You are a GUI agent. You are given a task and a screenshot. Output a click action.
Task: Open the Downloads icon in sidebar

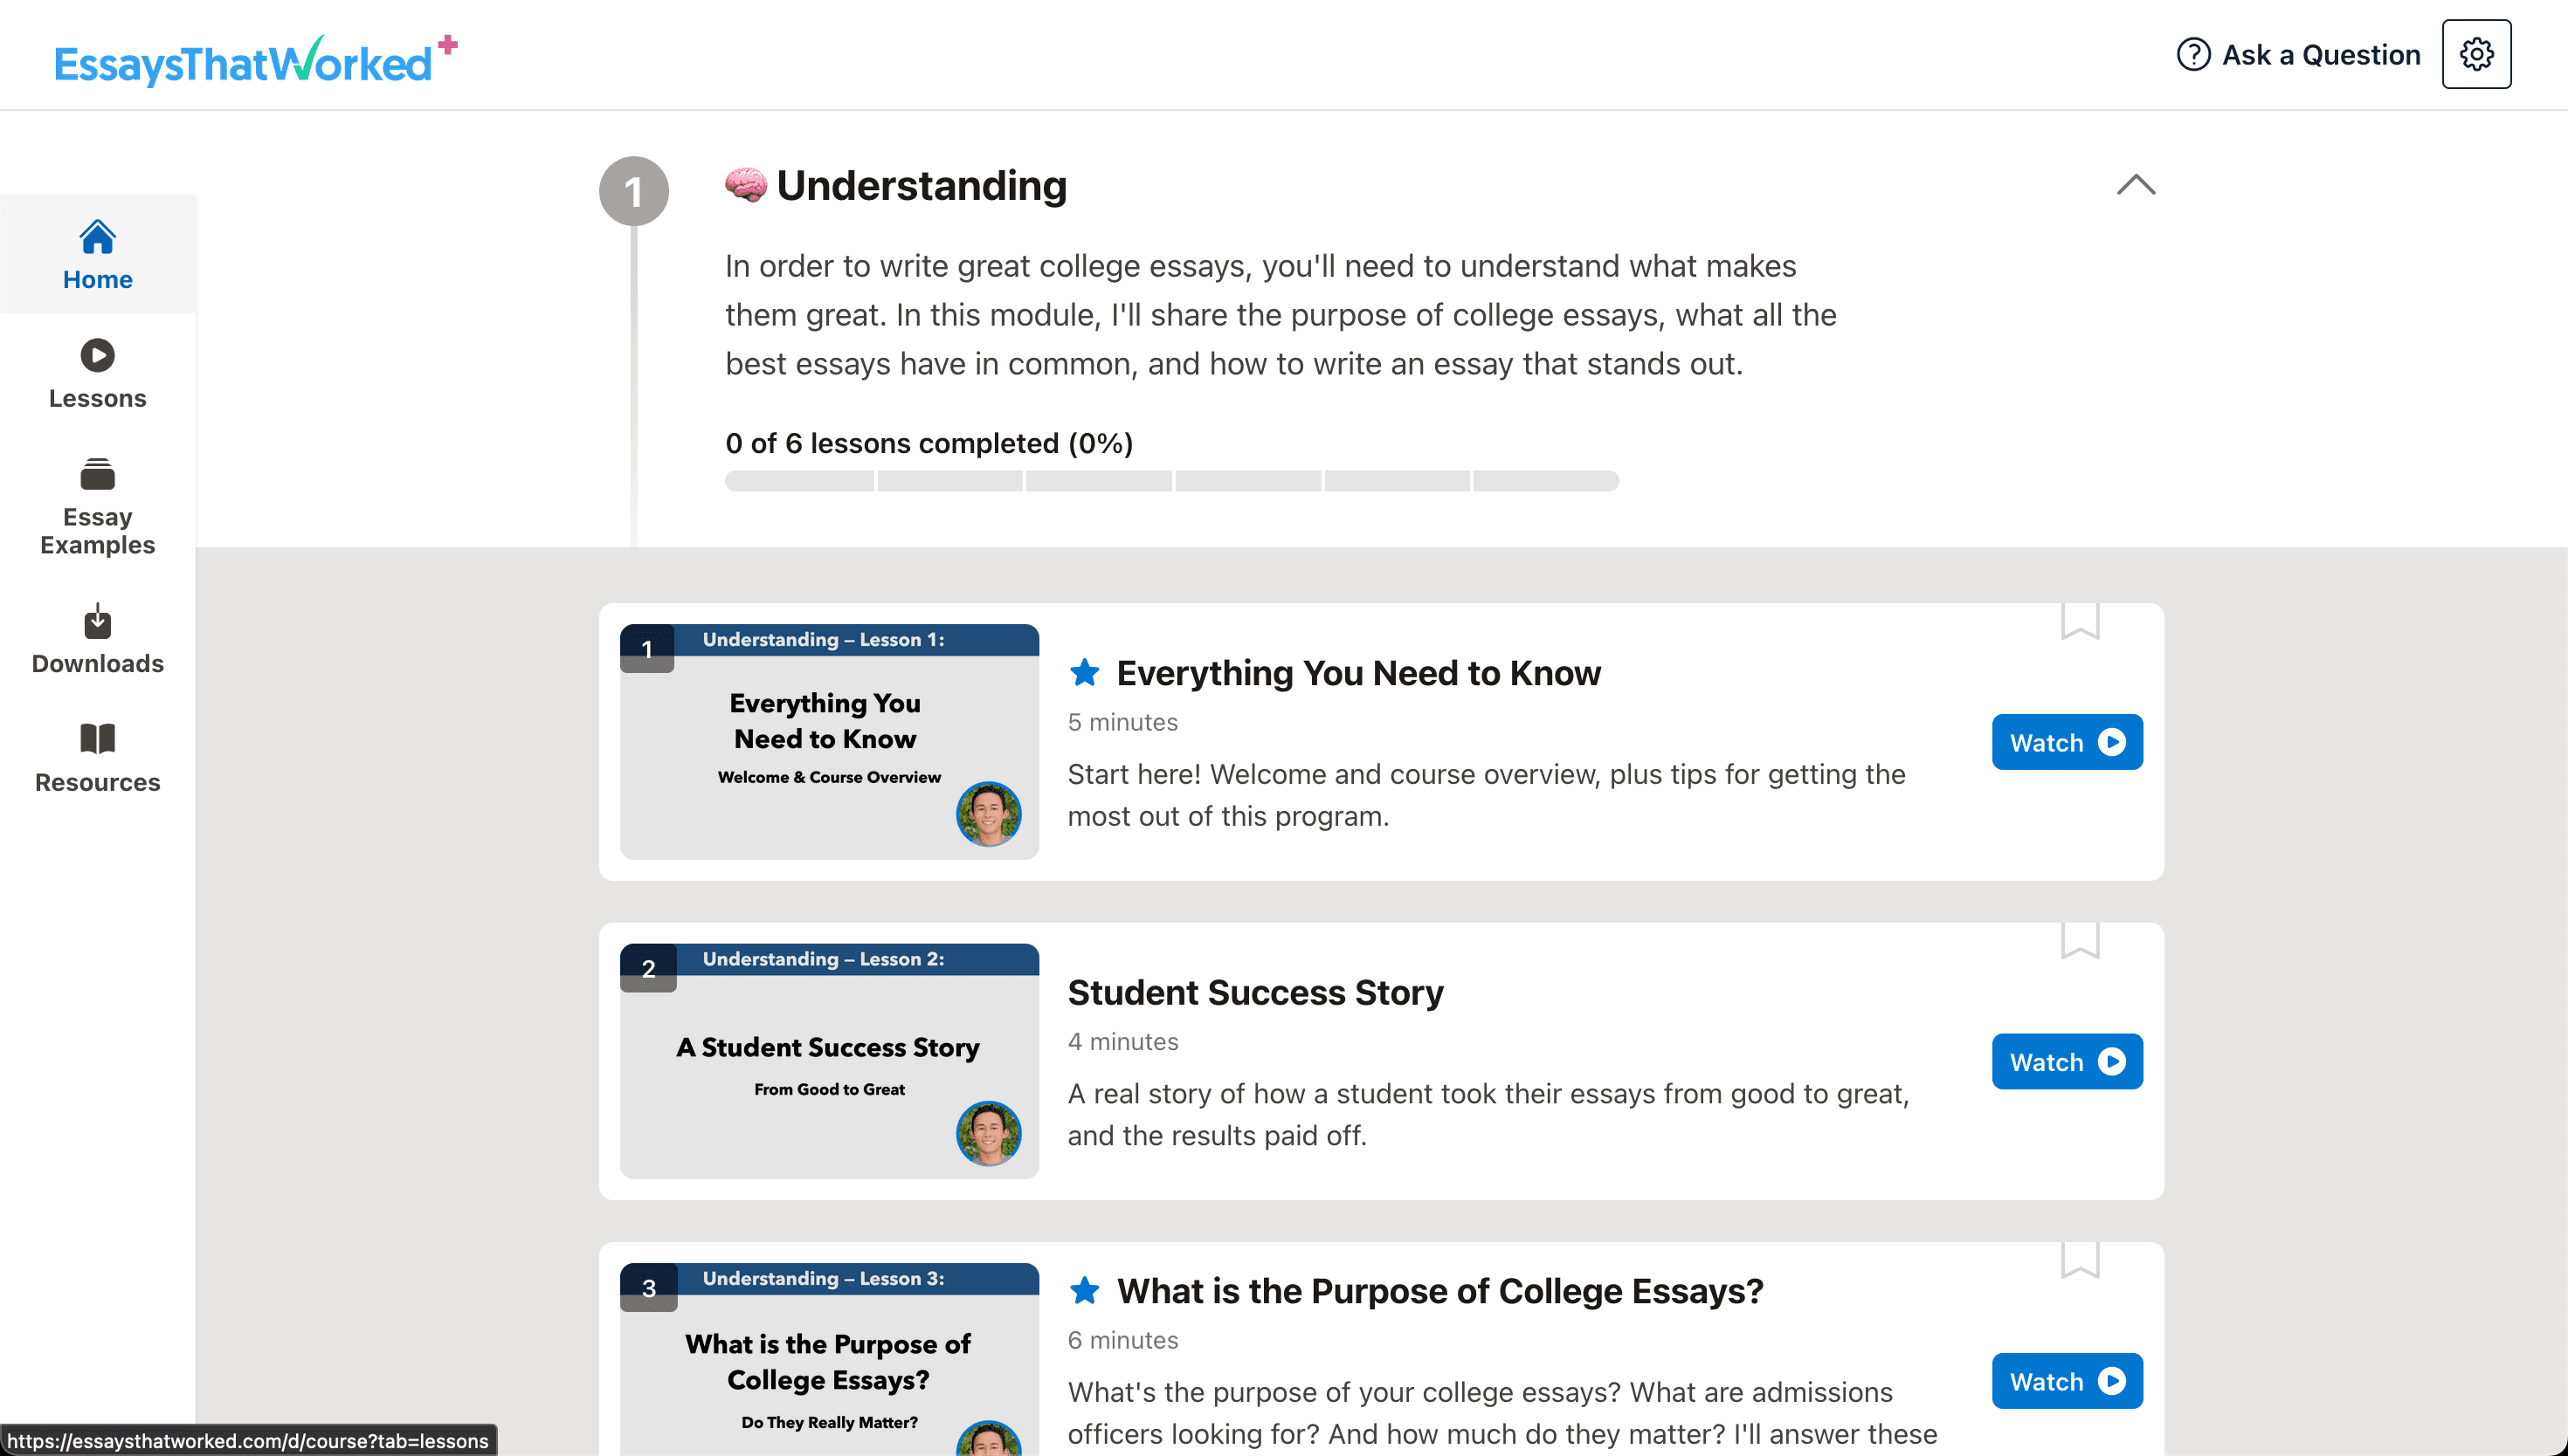click(97, 621)
